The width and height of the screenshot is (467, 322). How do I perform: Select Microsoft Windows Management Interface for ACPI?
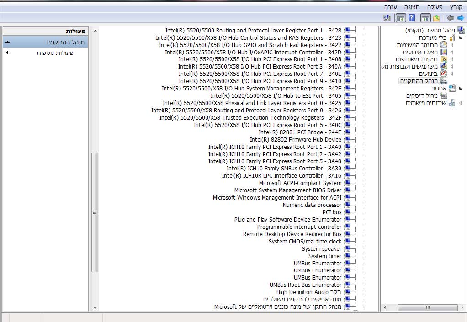(x=277, y=198)
